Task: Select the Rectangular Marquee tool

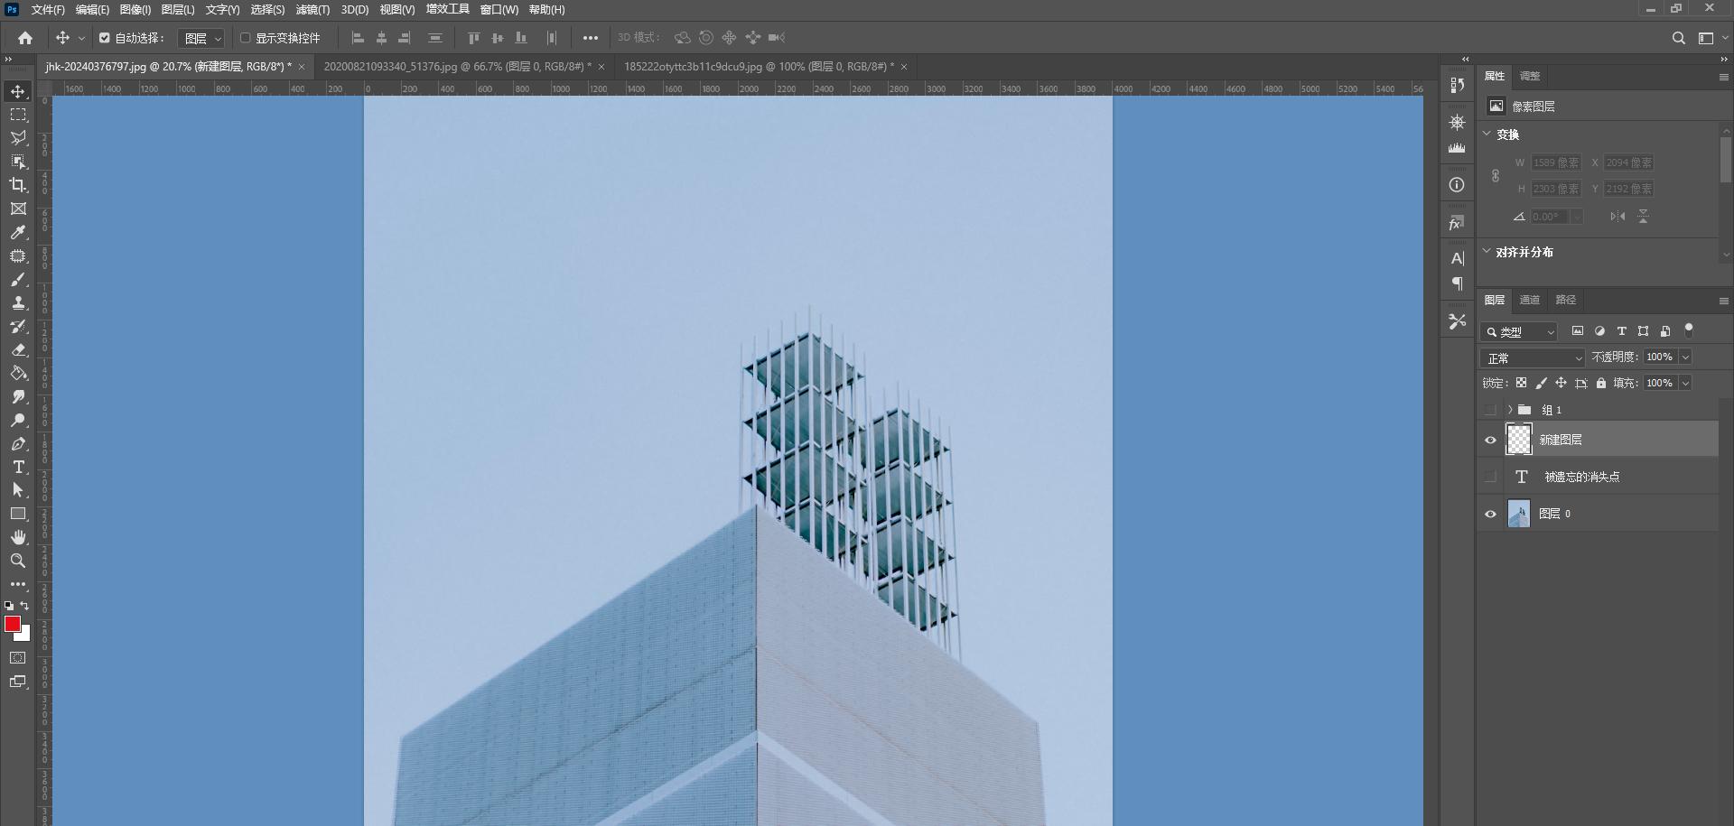Action: click(18, 115)
